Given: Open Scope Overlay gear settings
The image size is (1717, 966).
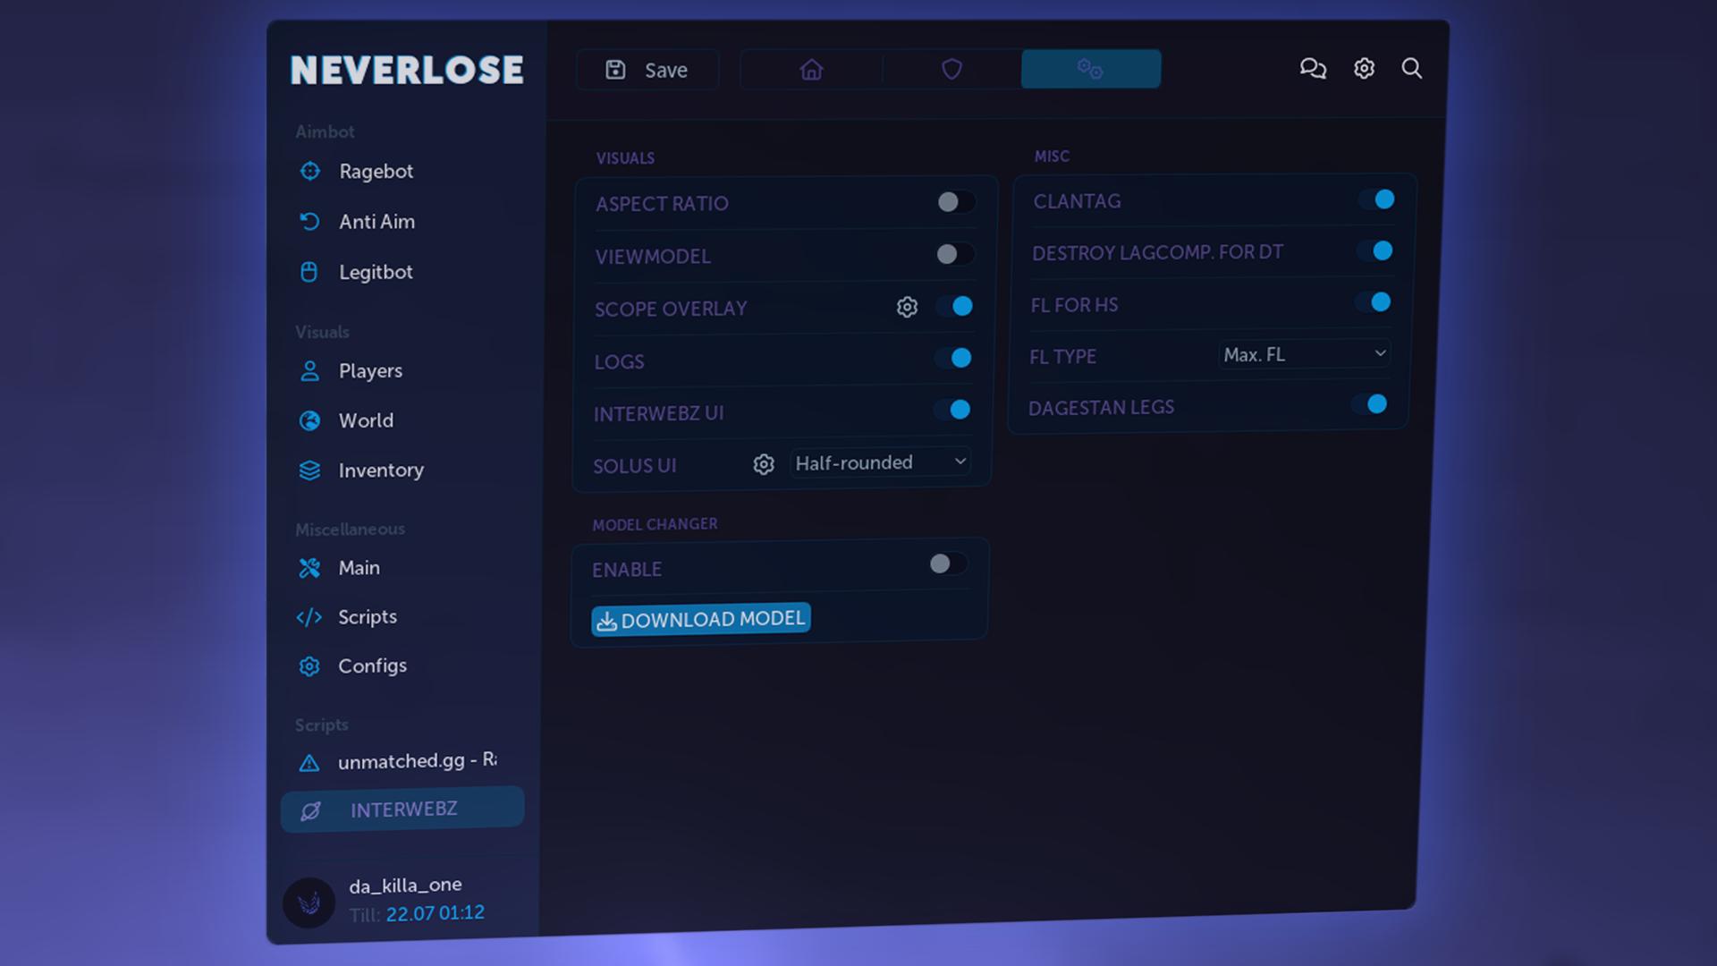Looking at the screenshot, I should coord(907,307).
